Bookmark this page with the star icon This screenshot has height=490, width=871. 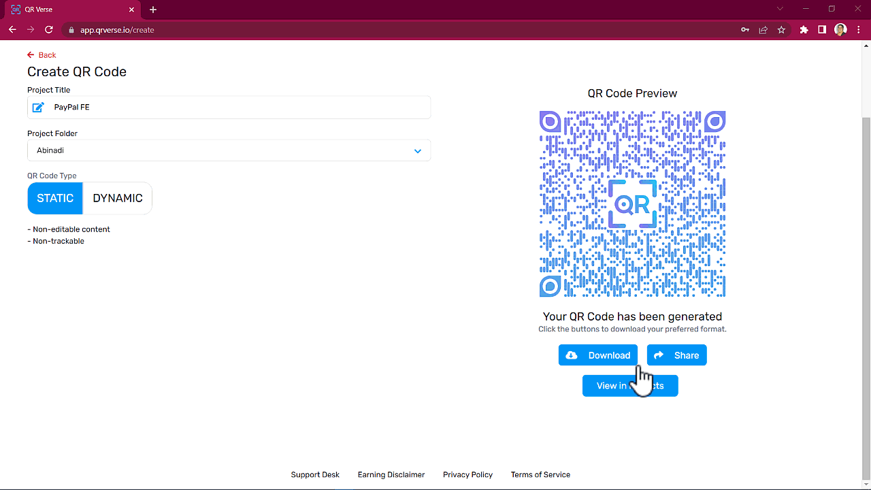tap(781, 30)
